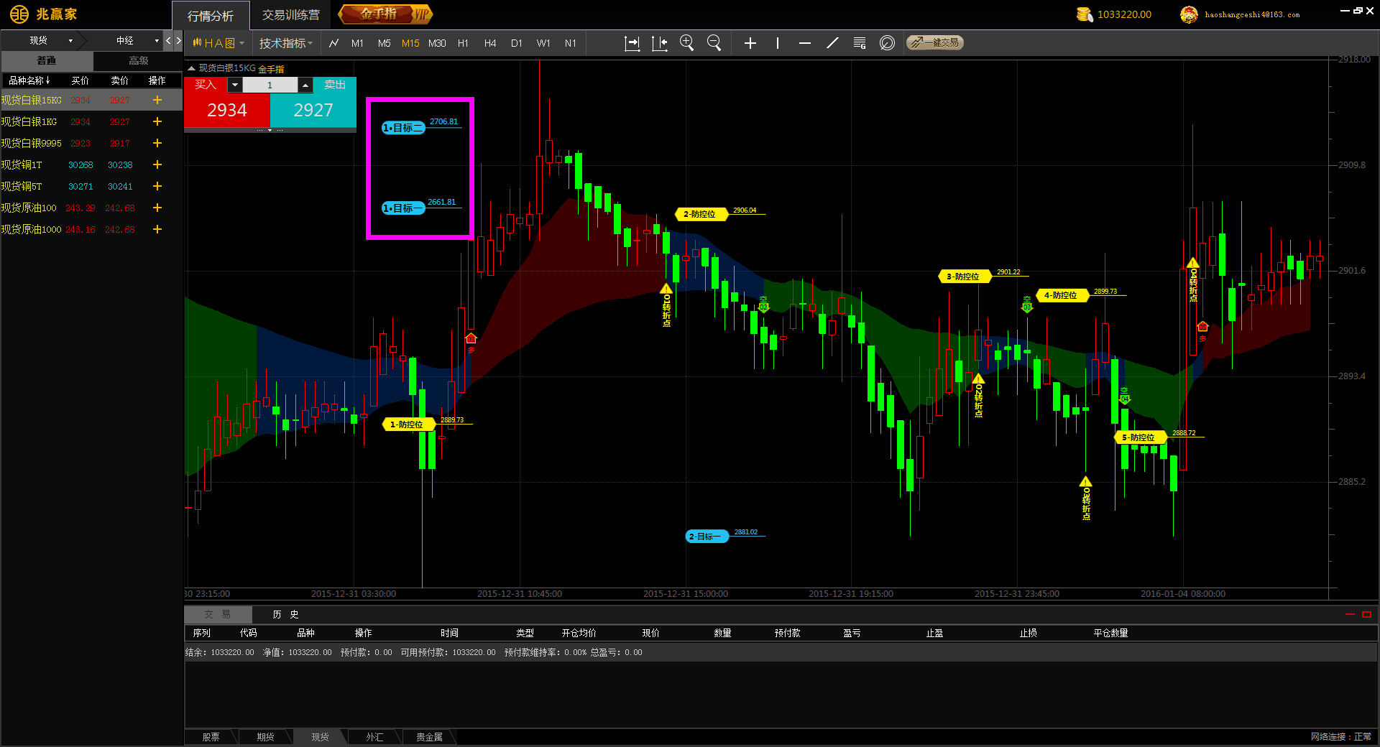Image resolution: width=1380 pixels, height=747 pixels.
Task: Add order for 现货铜5T via plus
Action: (157, 186)
